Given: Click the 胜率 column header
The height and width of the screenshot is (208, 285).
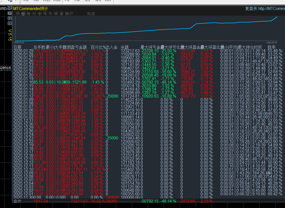Looking at the screenshot, I should pos(272,47).
